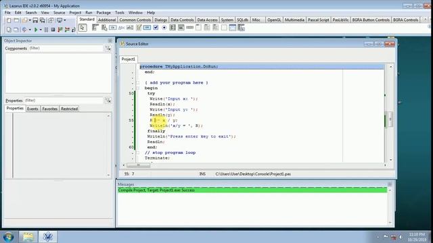Click the View Units toolbar icon
The image size is (433, 243).
tap(9, 30)
